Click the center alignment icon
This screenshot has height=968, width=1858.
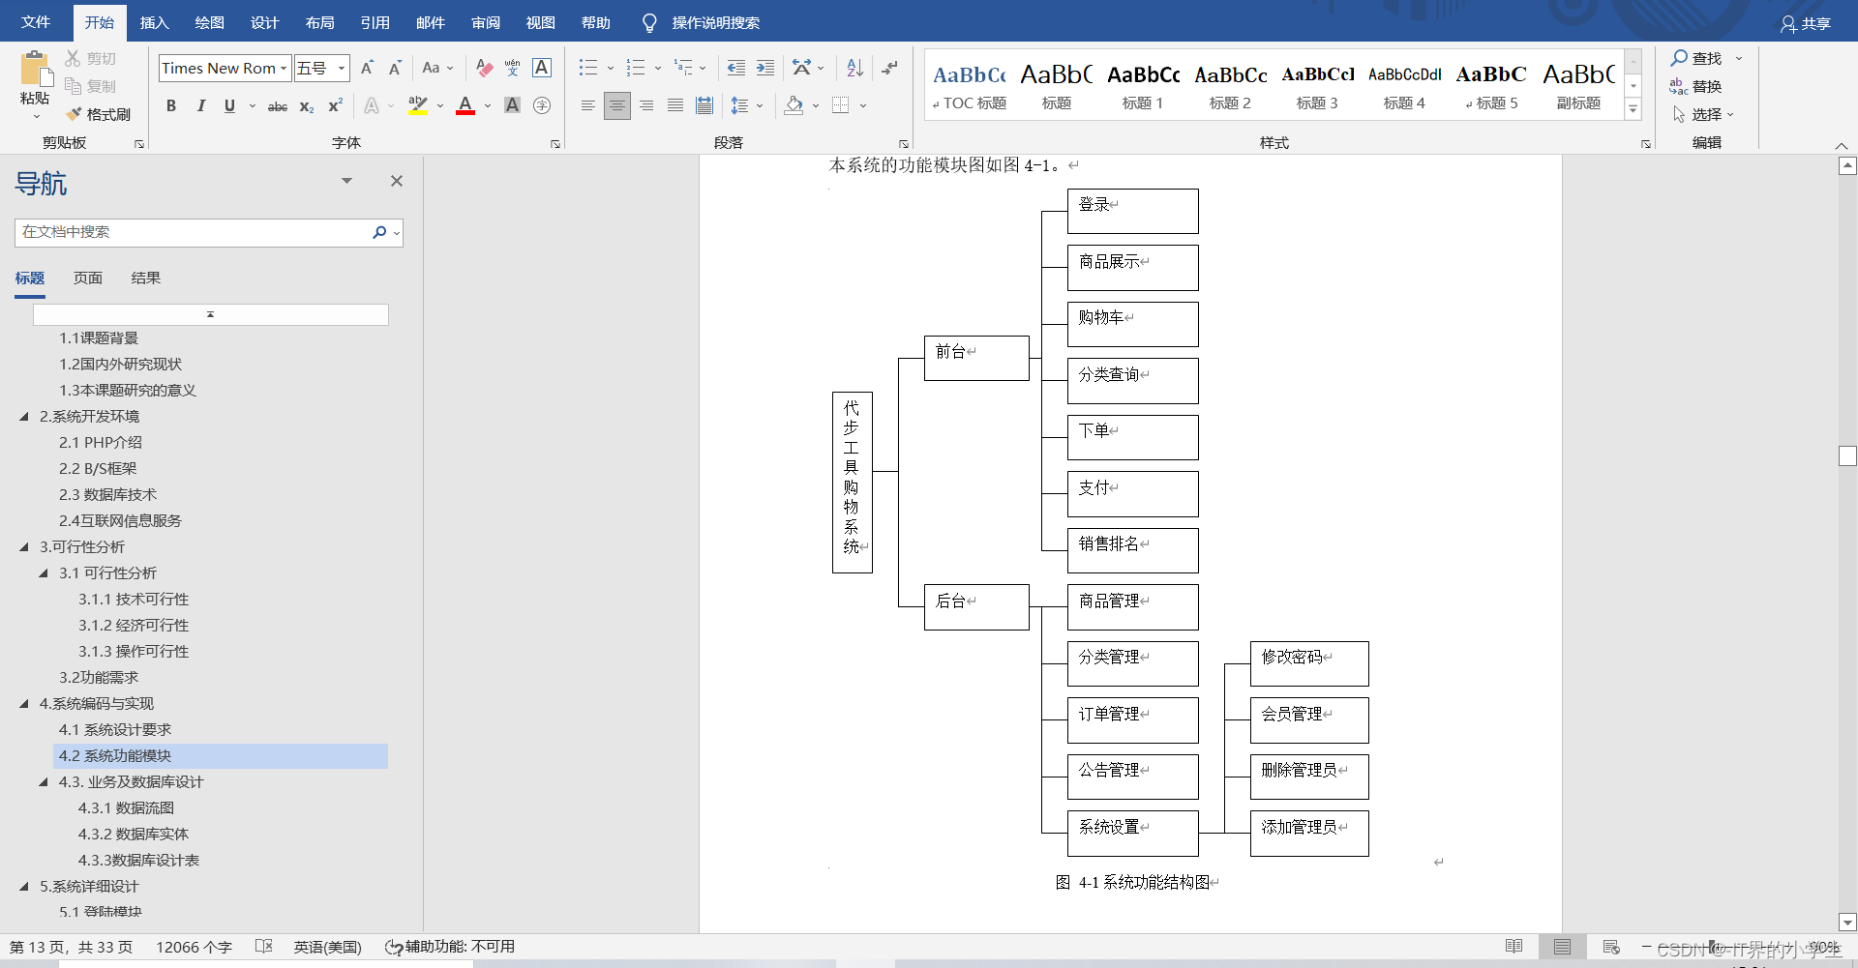click(616, 105)
